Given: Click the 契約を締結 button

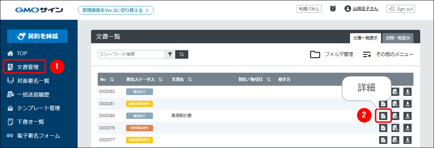Looking at the screenshot, I should [x=37, y=36].
